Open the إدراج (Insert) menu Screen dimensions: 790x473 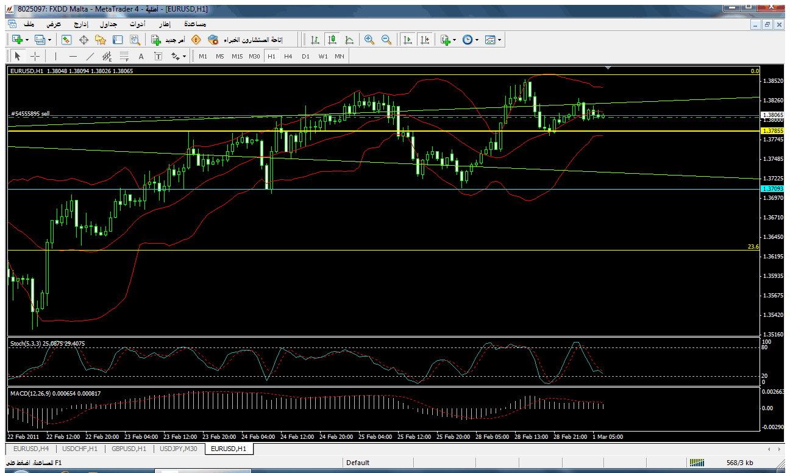tap(80, 24)
